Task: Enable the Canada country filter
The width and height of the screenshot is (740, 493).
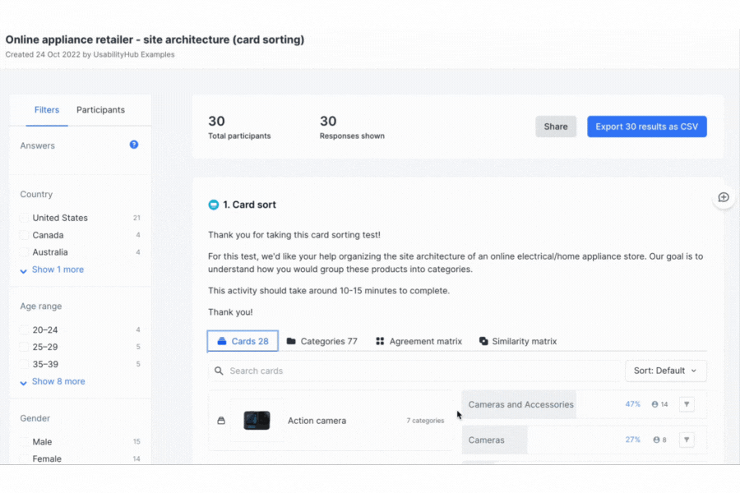Action: [25, 235]
